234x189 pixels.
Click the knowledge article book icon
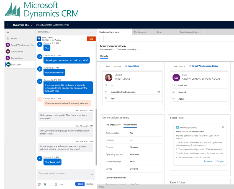[x=177, y=127]
